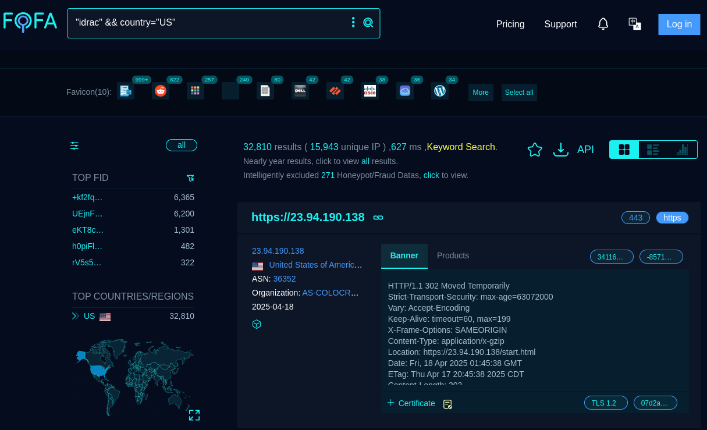
Task: Switch to statistics chart view
Action: tap(682, 150)
